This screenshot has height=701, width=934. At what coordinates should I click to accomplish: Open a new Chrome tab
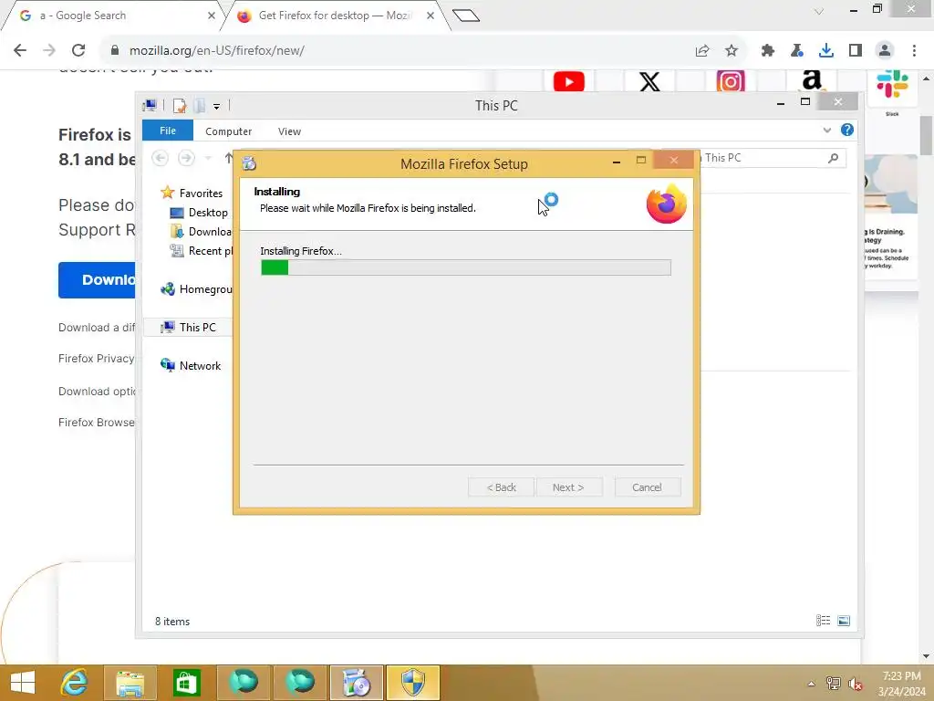pos(466,16)
